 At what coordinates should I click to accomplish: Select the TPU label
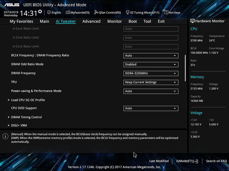(14, 82)
